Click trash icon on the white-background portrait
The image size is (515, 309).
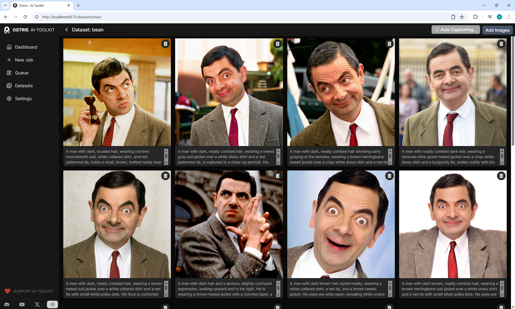tap(501, 176)
